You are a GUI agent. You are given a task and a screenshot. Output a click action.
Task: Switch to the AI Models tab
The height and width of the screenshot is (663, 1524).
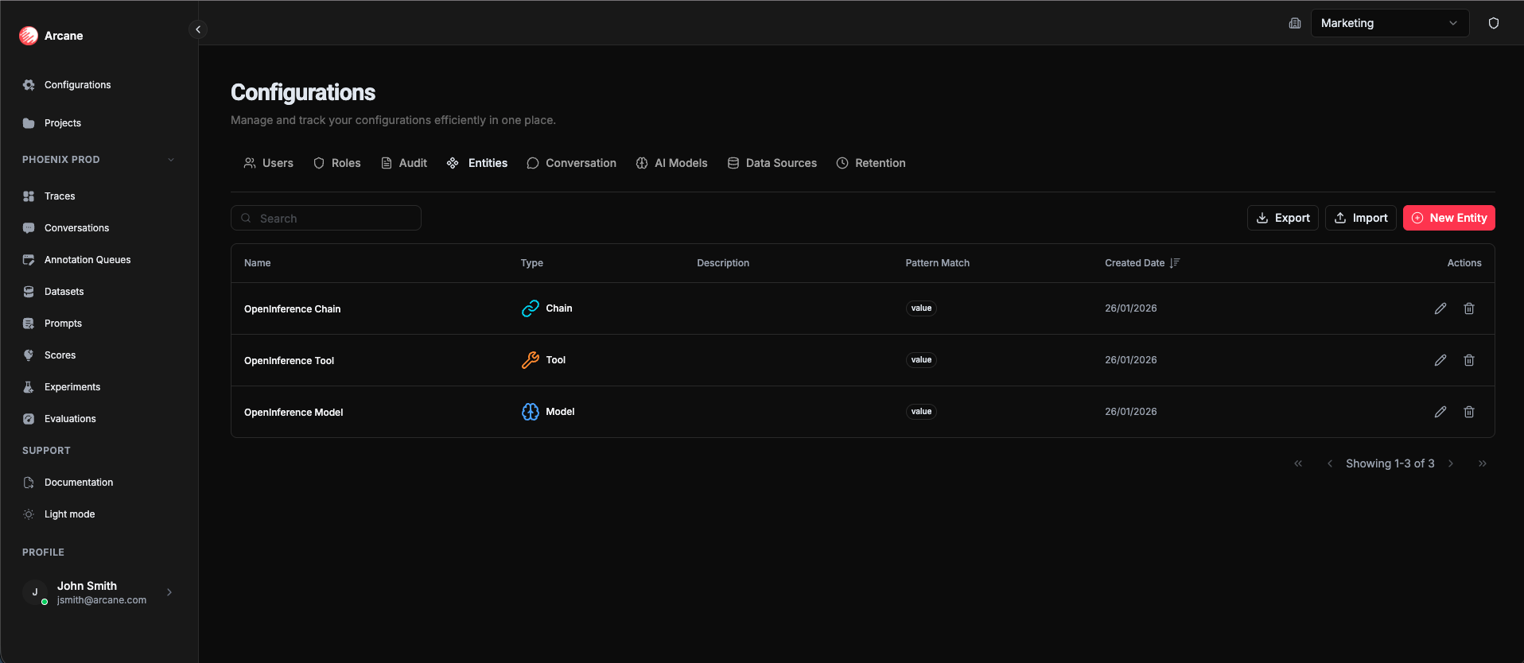coord(671,163)
